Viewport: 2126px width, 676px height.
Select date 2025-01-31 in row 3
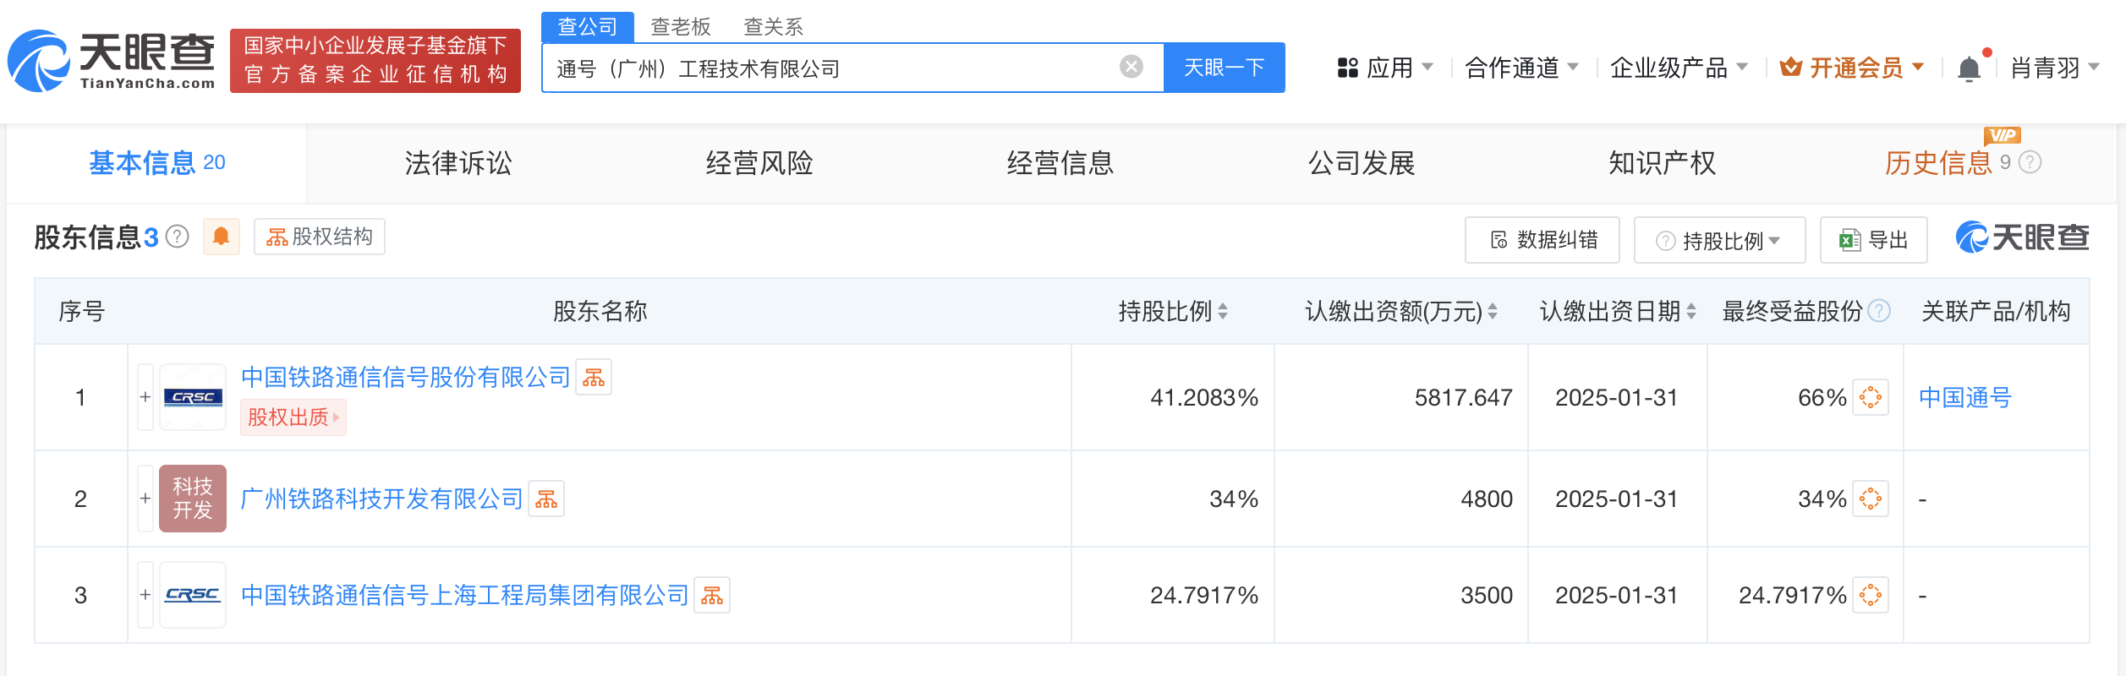click(x=1617, y=595)
